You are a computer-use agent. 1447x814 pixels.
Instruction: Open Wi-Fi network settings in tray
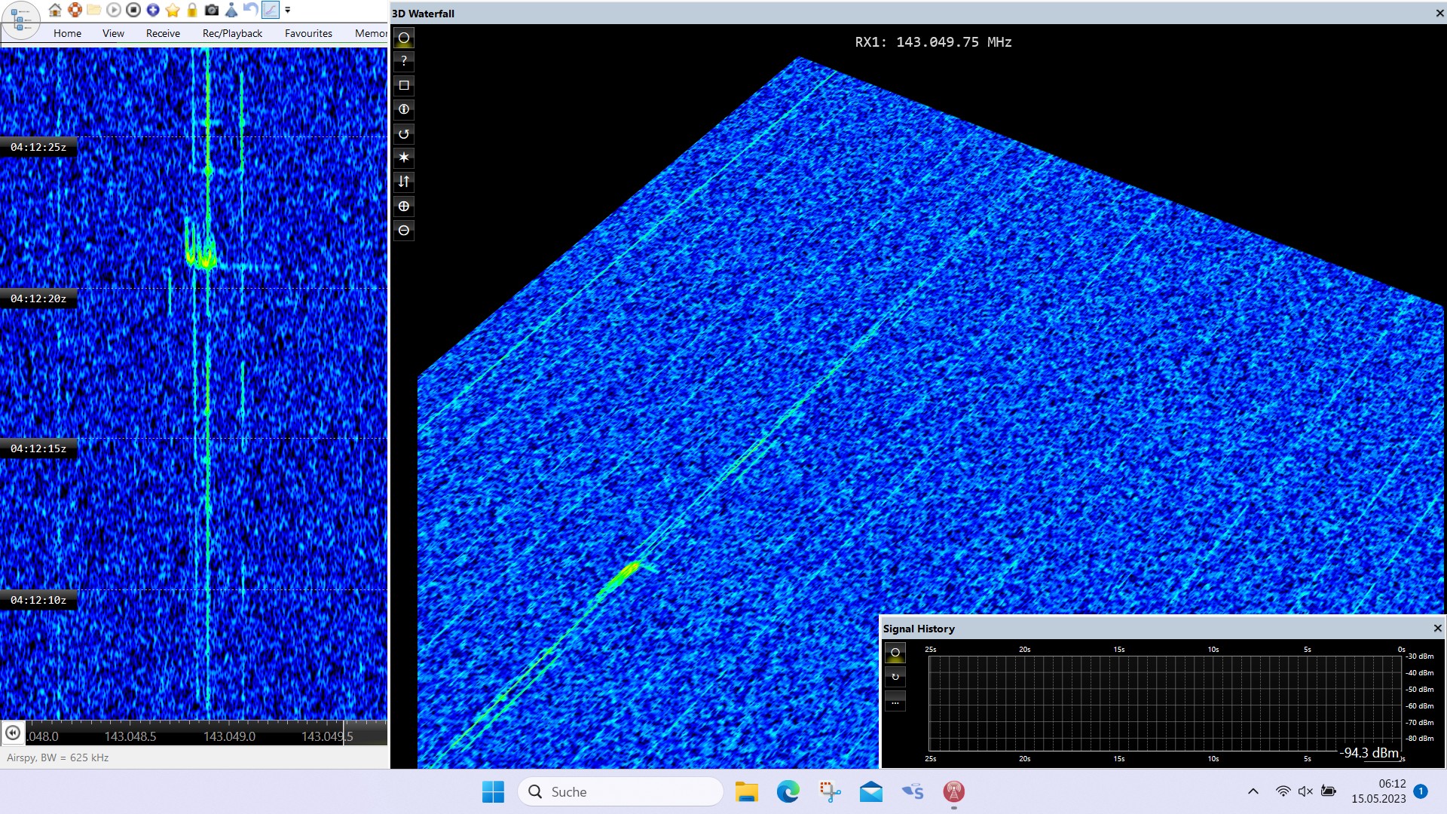coord(1283,791)
